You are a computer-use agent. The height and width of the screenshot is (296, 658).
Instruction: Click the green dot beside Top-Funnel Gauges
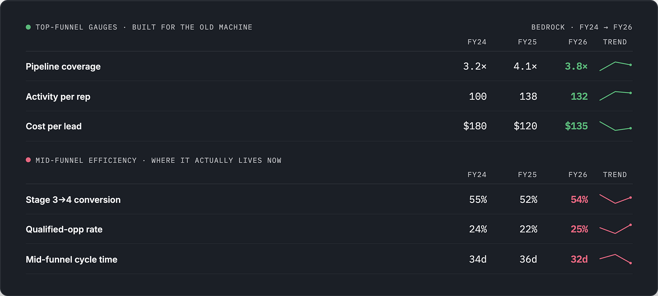point(28,27)
